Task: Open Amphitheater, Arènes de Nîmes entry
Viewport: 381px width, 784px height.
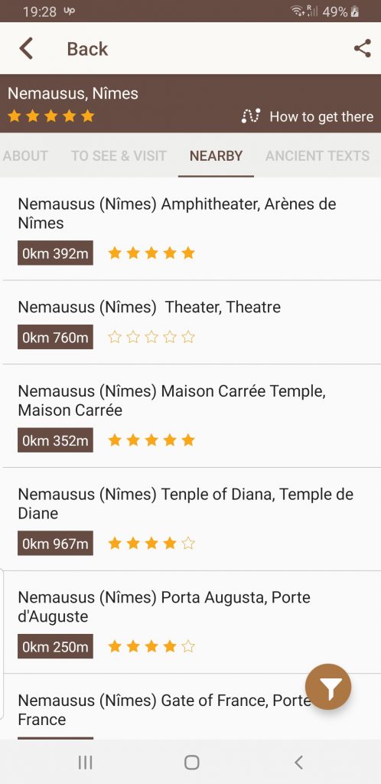Action: click(190, 228)
